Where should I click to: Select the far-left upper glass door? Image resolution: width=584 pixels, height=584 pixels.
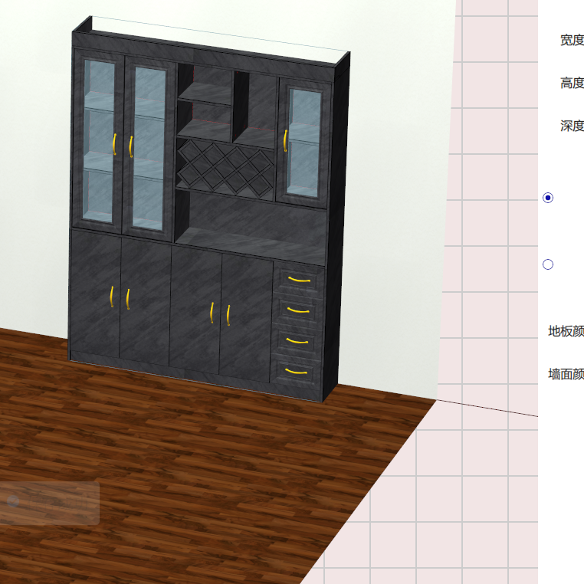pos(99,142)
